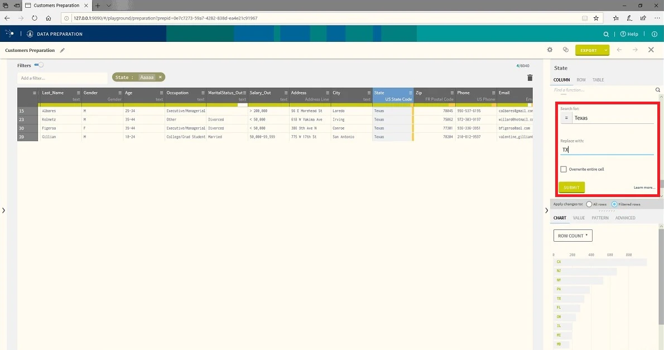Open the browser share icon

[643, 18]
